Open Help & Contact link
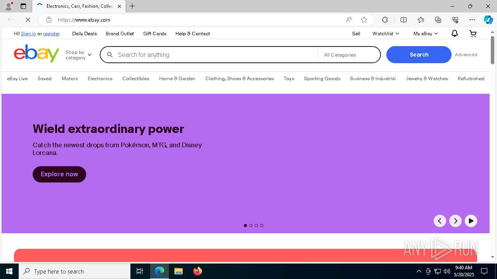The width and height of the screenshot is (497, 279). [x=193, y=34]
